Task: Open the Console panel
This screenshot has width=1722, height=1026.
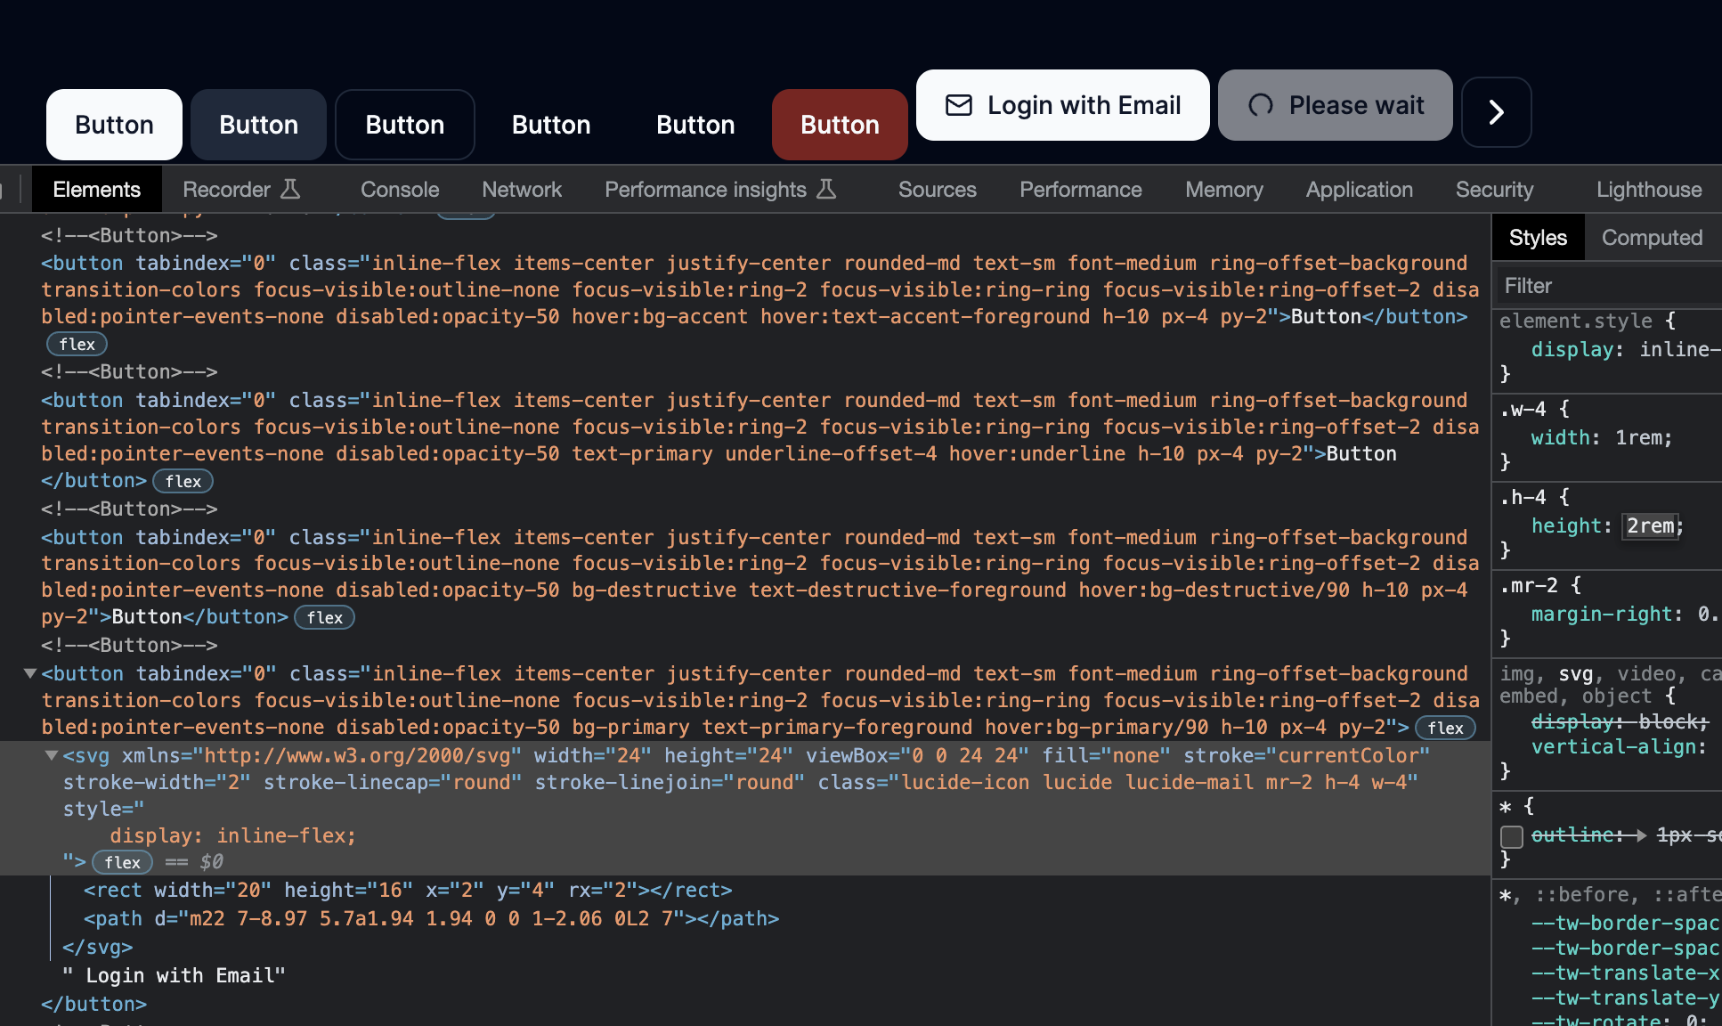Action: [x=399, y=189]
